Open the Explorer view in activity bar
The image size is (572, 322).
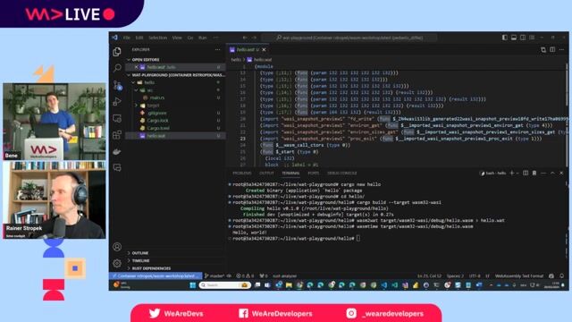point(117,52)
